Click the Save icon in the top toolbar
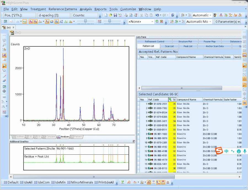The height and width of the screenshot is (190, 248). [x=115, y=15]
